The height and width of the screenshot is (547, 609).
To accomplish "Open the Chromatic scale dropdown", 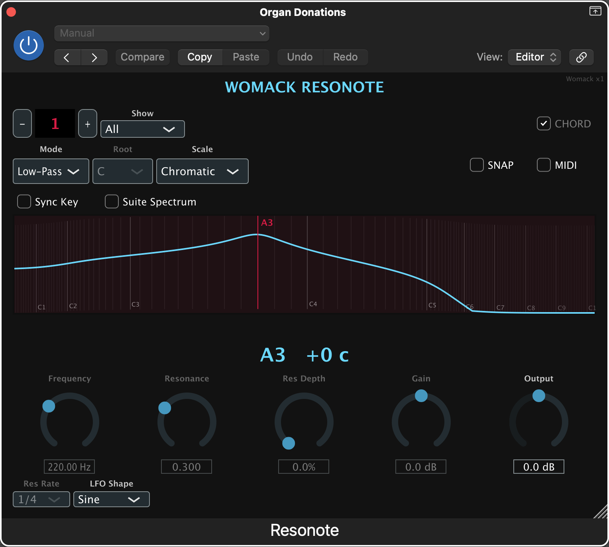I will click(x=202, y=171).
